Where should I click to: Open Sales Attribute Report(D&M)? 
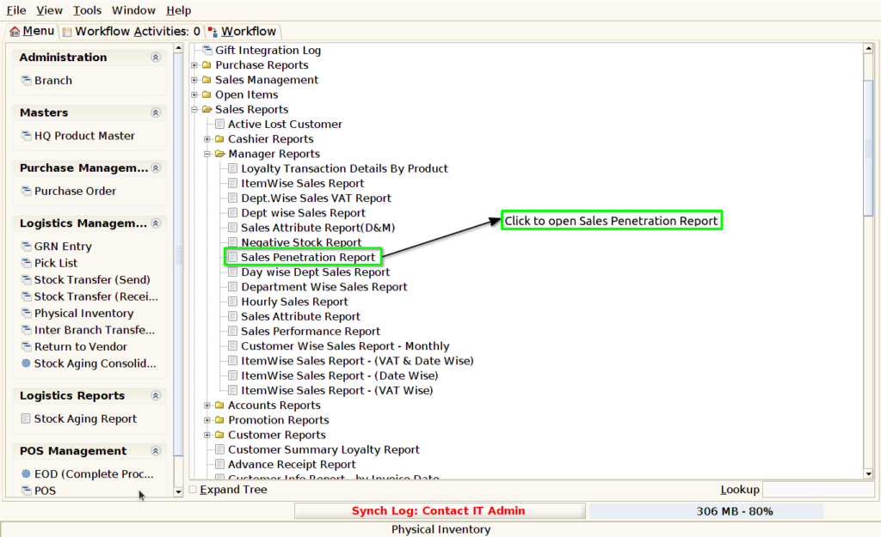(318, 227)
